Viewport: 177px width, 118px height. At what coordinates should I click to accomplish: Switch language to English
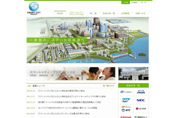(134, 2)
